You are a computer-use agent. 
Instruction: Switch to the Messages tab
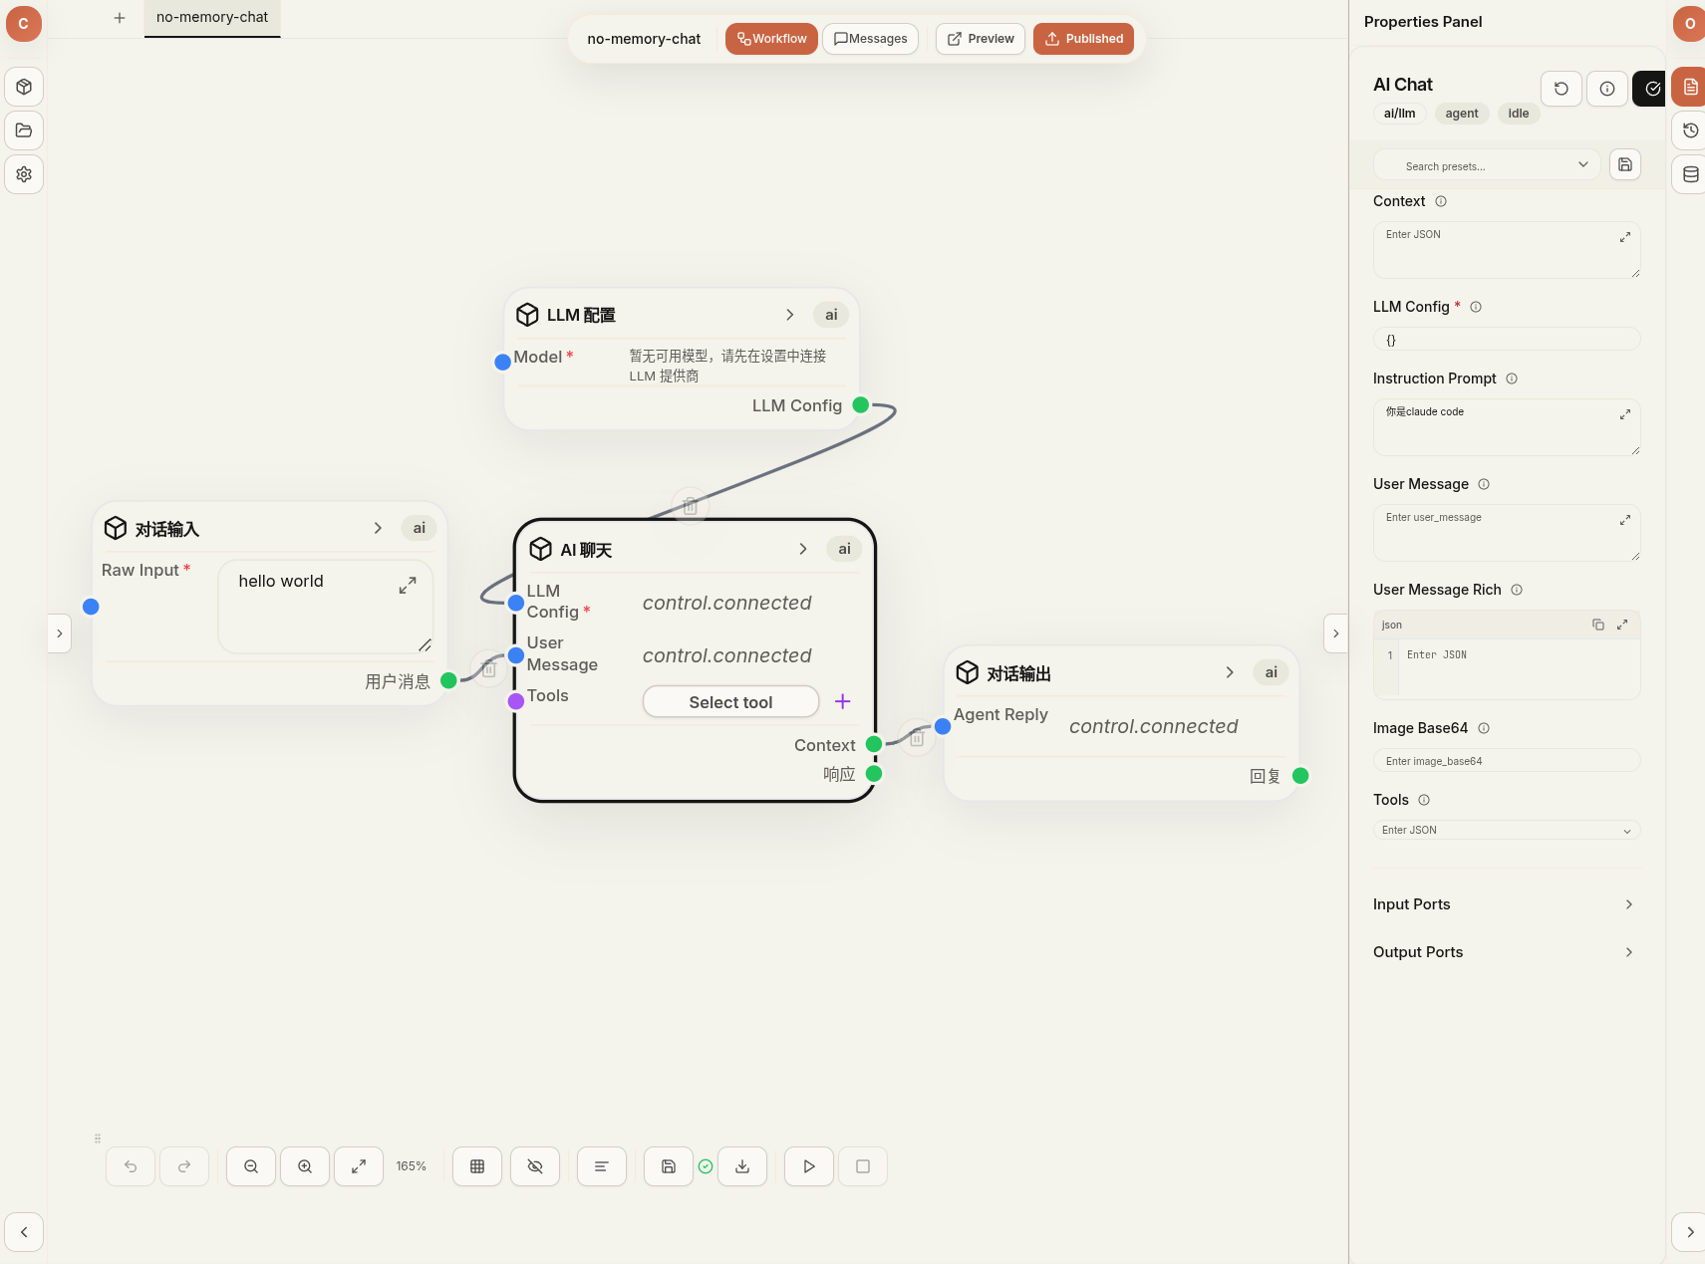[x=870, y=39]
